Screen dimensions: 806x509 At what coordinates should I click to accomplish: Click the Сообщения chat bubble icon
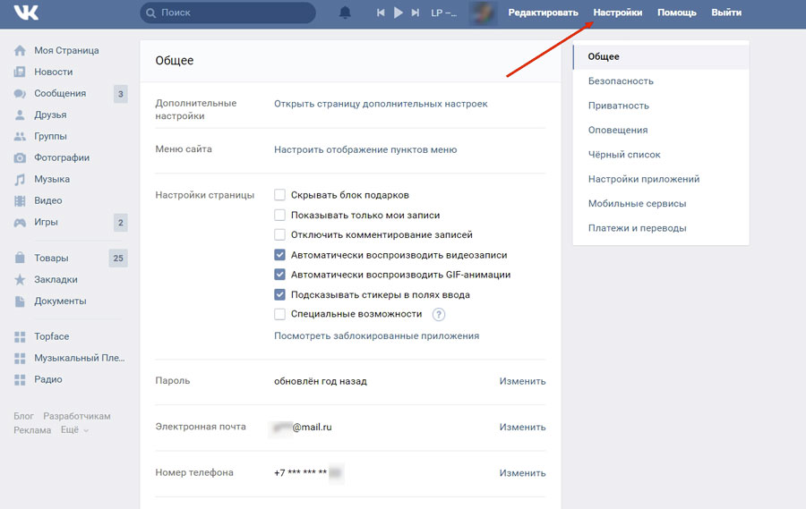(x=20, y=93)
